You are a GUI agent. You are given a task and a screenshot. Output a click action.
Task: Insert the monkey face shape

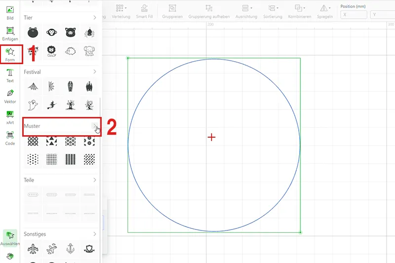[52, 33]
